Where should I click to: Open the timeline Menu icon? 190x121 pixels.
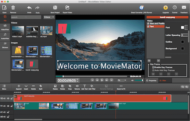tap(4, 86)
